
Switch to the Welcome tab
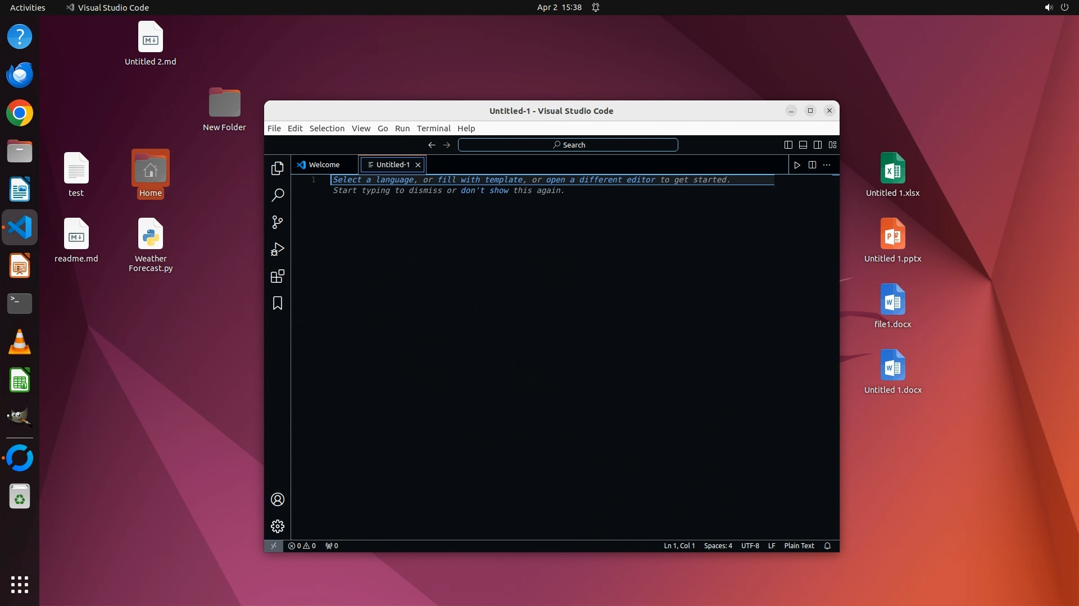click(x=324, y=165)
